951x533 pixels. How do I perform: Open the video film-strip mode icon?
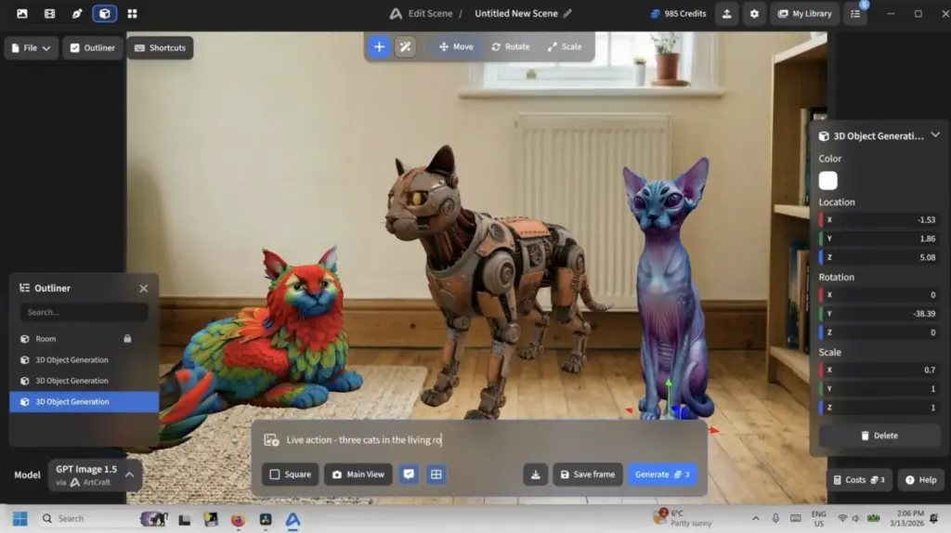click(x=50, y=13)
